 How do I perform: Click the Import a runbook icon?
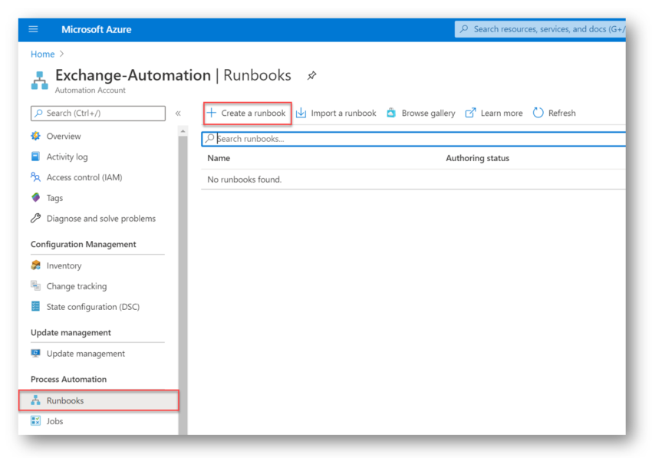pyautogui.click(x=301, y=113)
